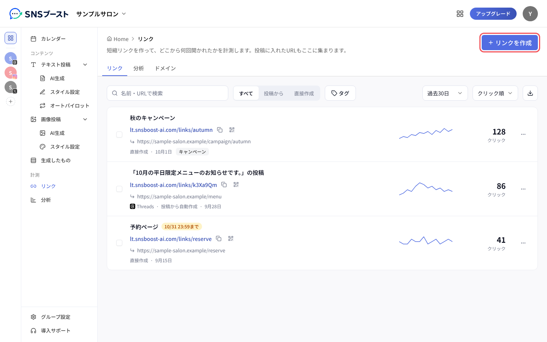Open the クリック順 sort dropdown
Viewport: 547px width, 342px height.
pyautogui.click(x=495, y=93)
